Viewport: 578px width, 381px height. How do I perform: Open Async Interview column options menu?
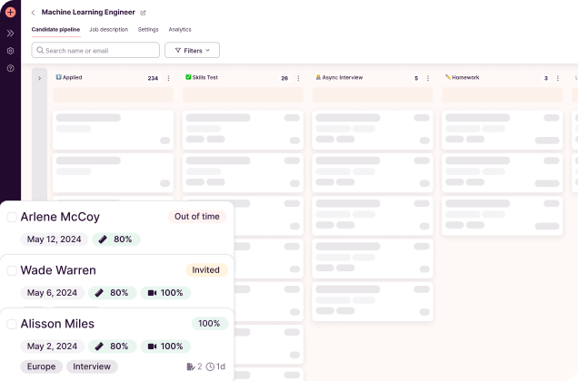point(428,78)
